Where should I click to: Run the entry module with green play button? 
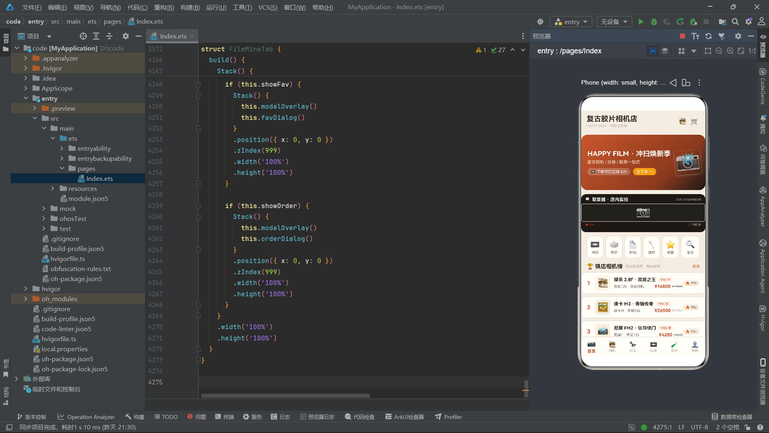tap(641, 22)
